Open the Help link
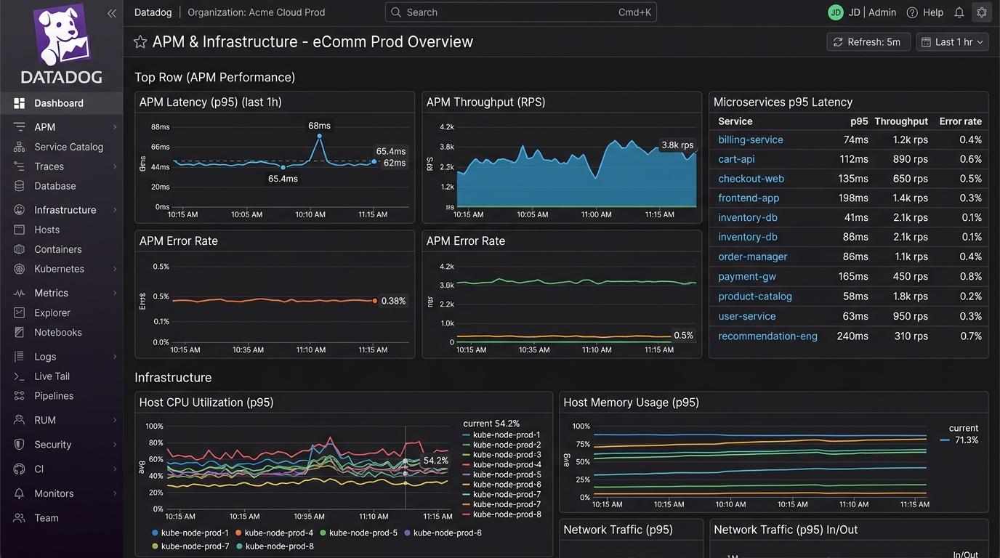Image resolution: width=1000 pixels, height=558 pixels. click(x=924, y=12)
